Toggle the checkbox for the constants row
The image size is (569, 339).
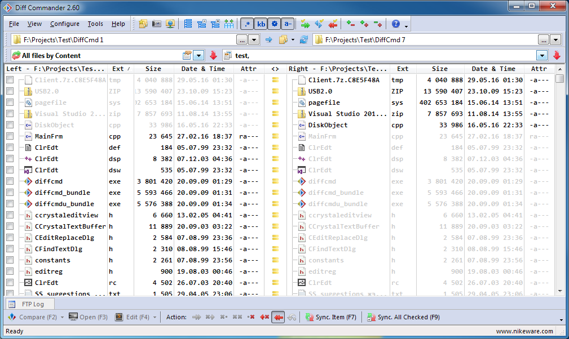tap(10, 260)
